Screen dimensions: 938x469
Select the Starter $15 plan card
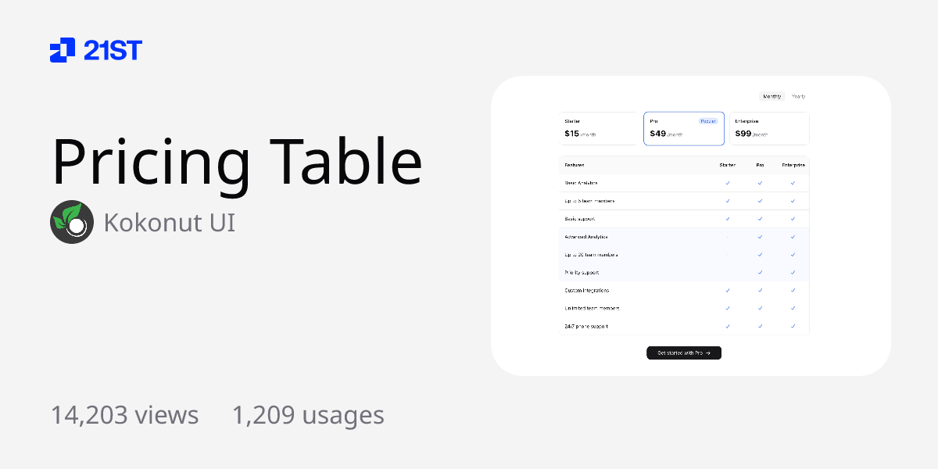600,128
